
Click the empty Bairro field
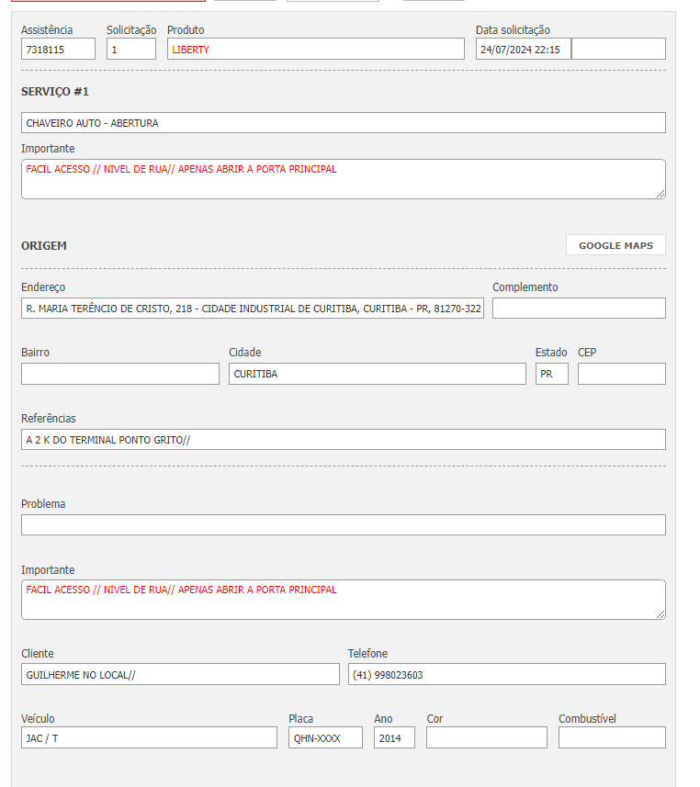pyautogui.click(x=120, y=374)
